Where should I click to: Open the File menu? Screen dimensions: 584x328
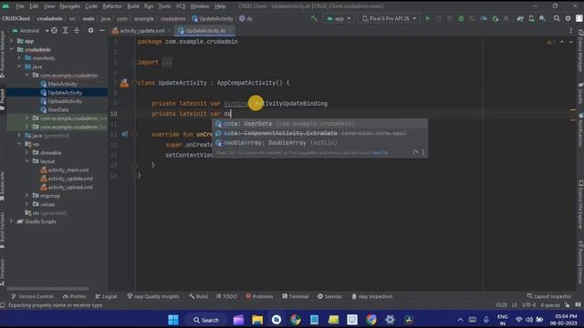(20, 6)
